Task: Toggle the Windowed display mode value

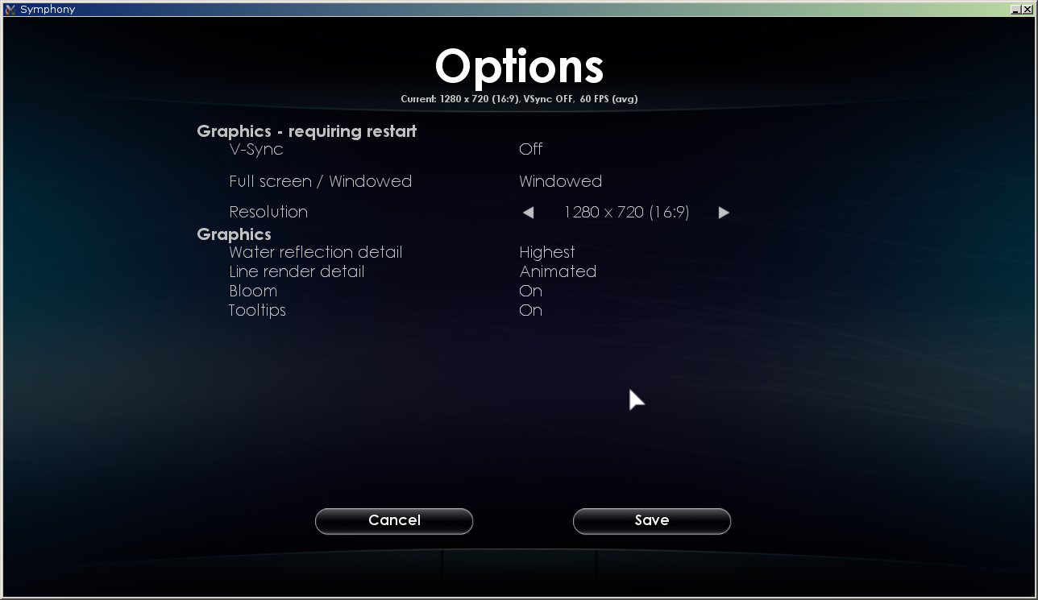Action: tap(561, 181)
